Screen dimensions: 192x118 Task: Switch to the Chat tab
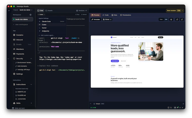tap(40, 11)
